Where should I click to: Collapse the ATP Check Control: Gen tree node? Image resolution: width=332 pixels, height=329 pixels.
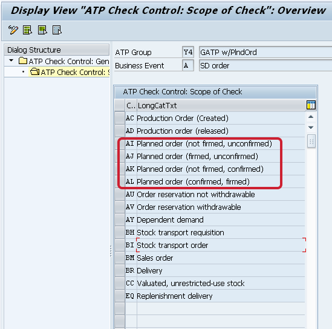click(11, 60)
